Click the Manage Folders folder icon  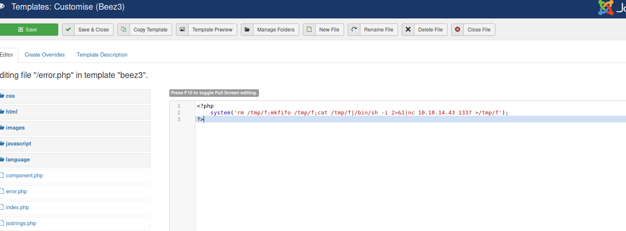pyautogui.click(x=247, y=30)
